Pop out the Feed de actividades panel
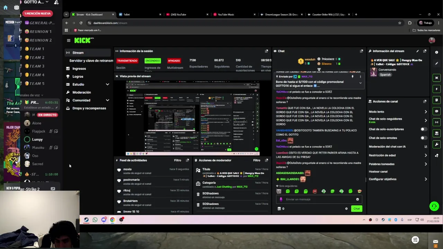443x249 pixels. pyautogui.click(x=188, y=160)
